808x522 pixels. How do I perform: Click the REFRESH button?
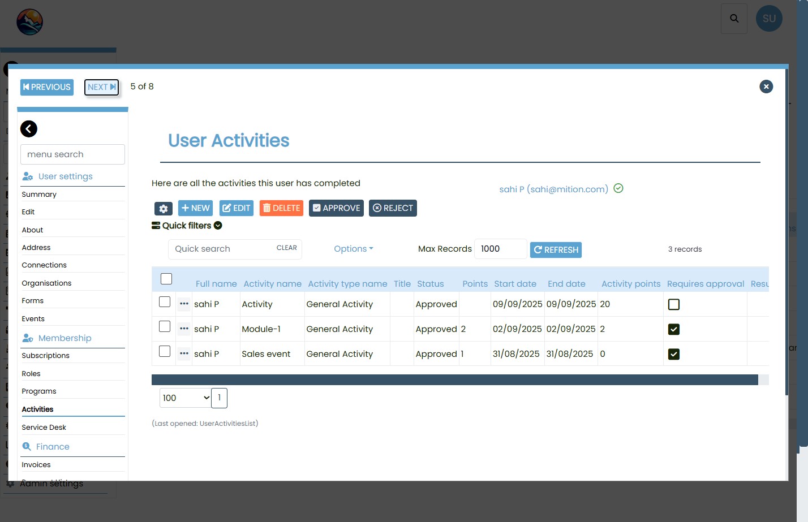tap(556, 250)
